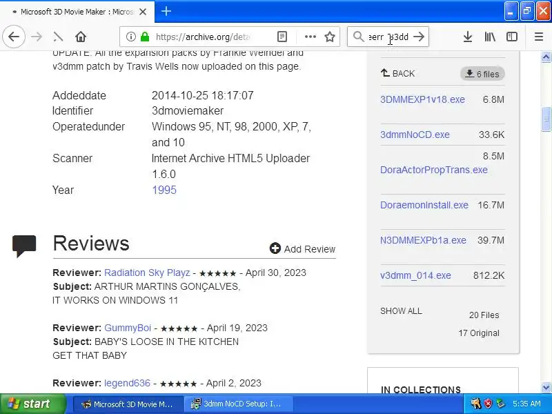Click the leftmost system tray icon

[x=475, y=404]
